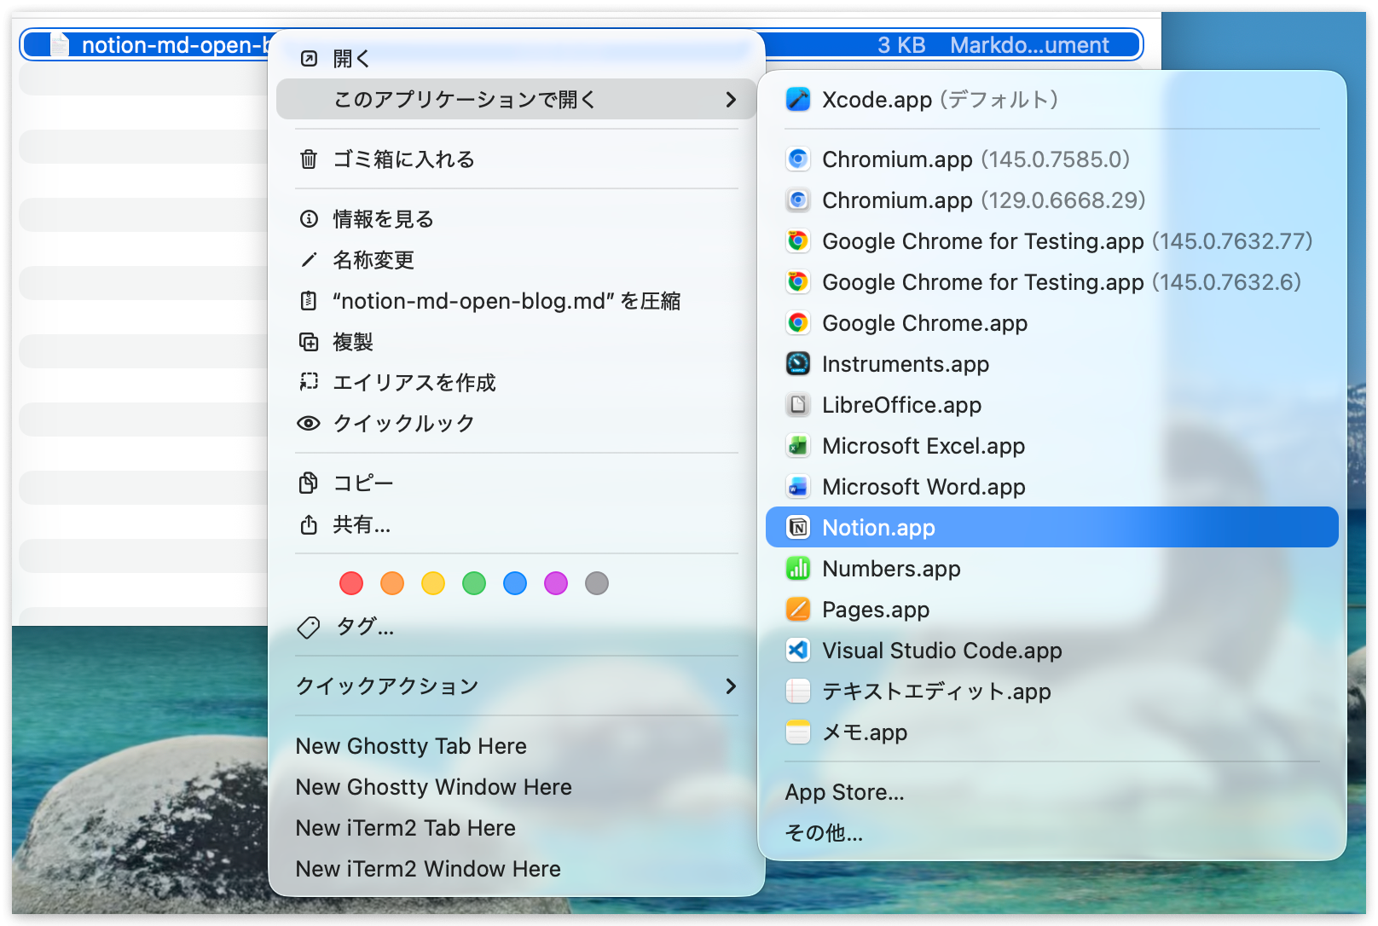Image resolution: width=1378 pixels, height=926 pixels.
Task: Click Chromium.app 129.0.6668.29 icon
Action: coord(798,200)
